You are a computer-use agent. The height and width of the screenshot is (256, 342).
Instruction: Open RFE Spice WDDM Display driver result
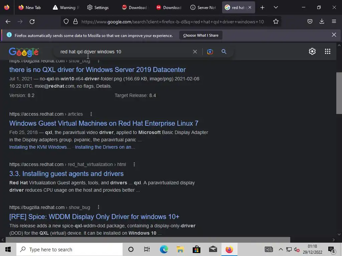[94, 217]
